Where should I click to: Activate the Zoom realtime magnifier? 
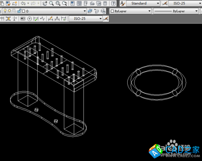coord(51,3)
